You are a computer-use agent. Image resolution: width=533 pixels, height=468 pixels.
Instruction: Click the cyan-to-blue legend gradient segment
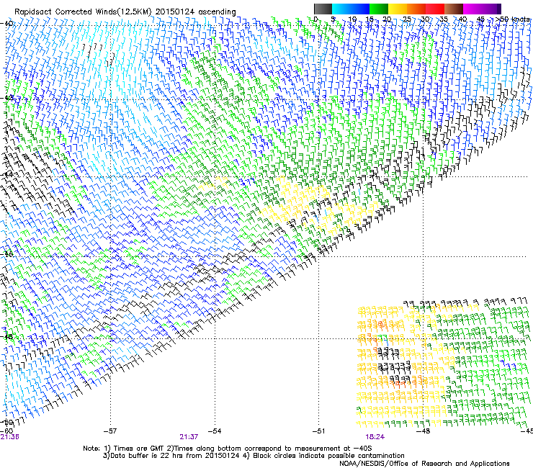351,9
